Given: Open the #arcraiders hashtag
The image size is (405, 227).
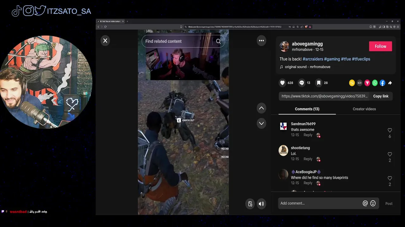Looking at the screenshot, I should click(x=313, y=59).
